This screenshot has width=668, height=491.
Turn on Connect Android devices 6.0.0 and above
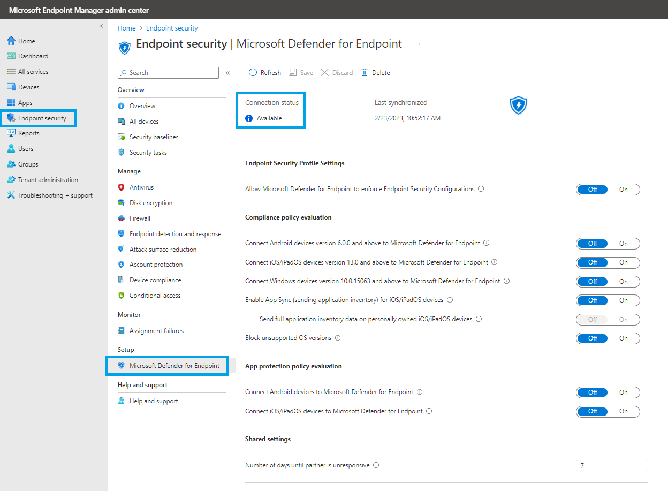[x=623, y=243]
